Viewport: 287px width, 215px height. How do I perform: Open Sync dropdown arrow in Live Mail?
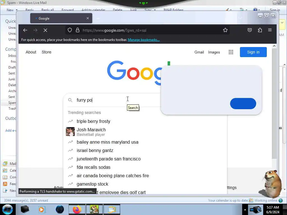155,10
